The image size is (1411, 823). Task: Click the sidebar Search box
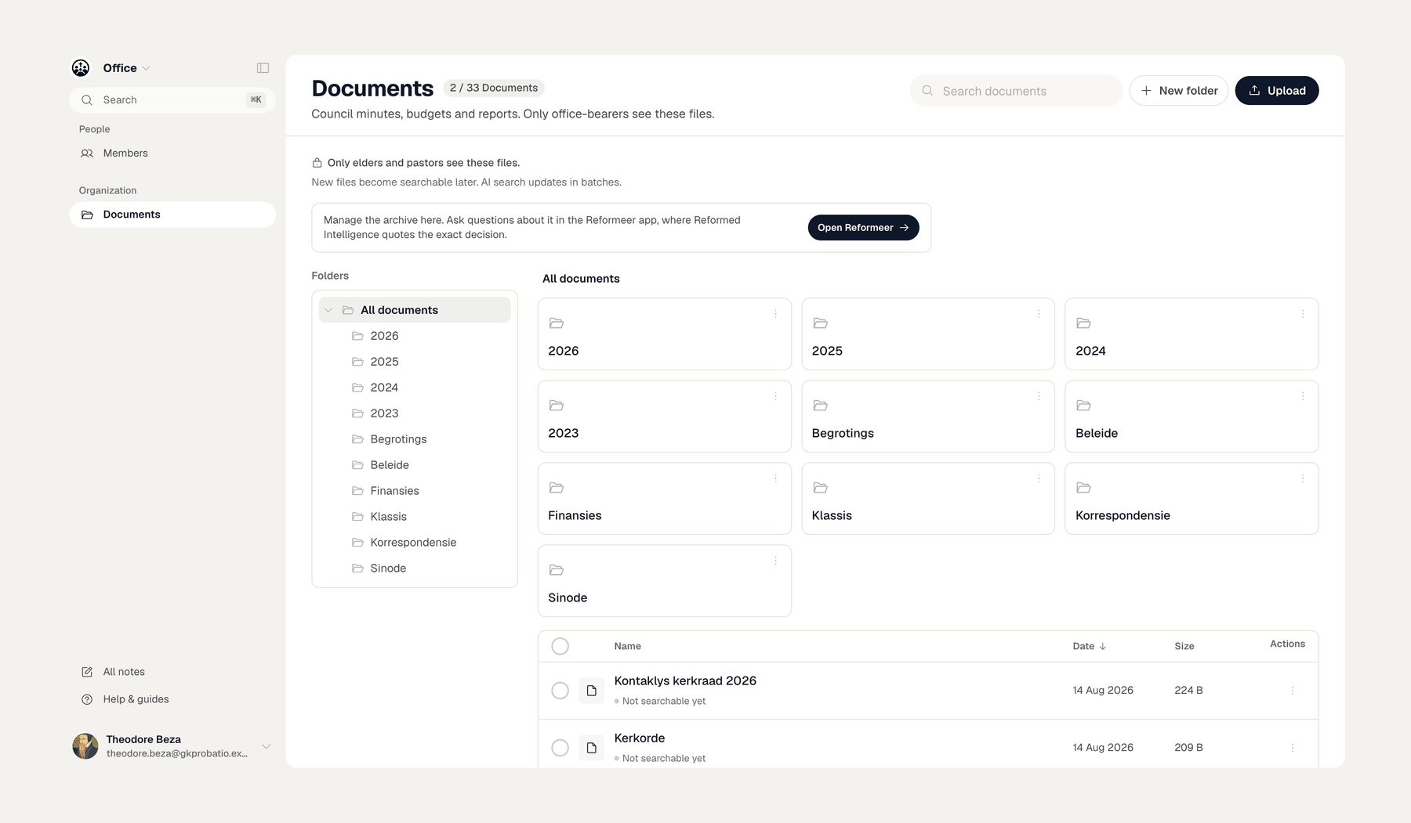tap(172, 100)
